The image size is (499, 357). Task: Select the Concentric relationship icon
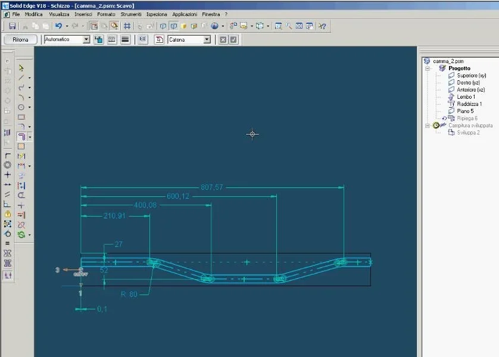click(7, 165)
